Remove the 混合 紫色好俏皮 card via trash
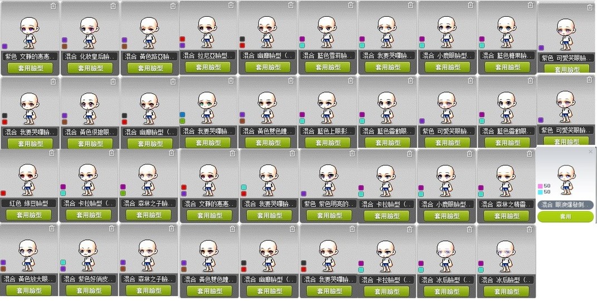The height and width of the screenshot is (301, 597). tap(111, 229)
